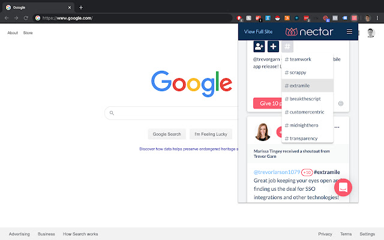Open the Chrome profile avatar in toolbar
This screenshot has width=384, height=240.
pos(368,18)
